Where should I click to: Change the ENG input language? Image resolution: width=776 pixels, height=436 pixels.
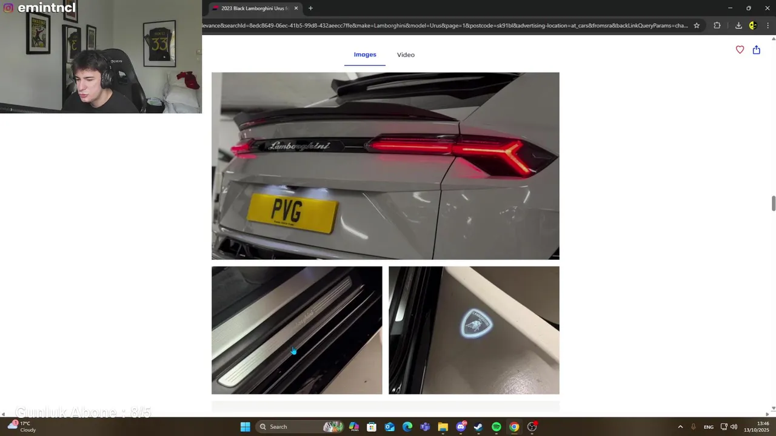pos(709,427)
